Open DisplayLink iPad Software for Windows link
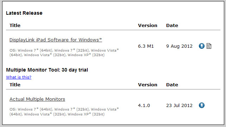 coord(56,40)
